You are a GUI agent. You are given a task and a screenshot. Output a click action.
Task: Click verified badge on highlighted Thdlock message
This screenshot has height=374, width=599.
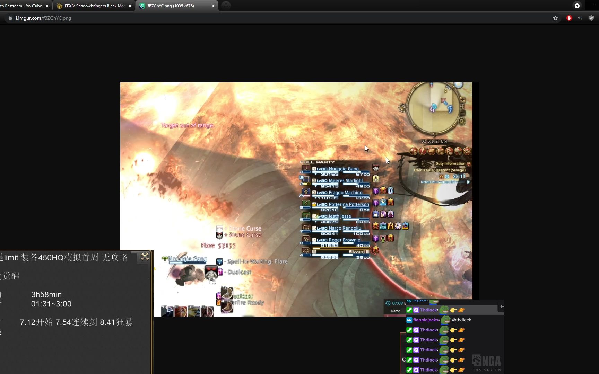click(x=416, y=310)
